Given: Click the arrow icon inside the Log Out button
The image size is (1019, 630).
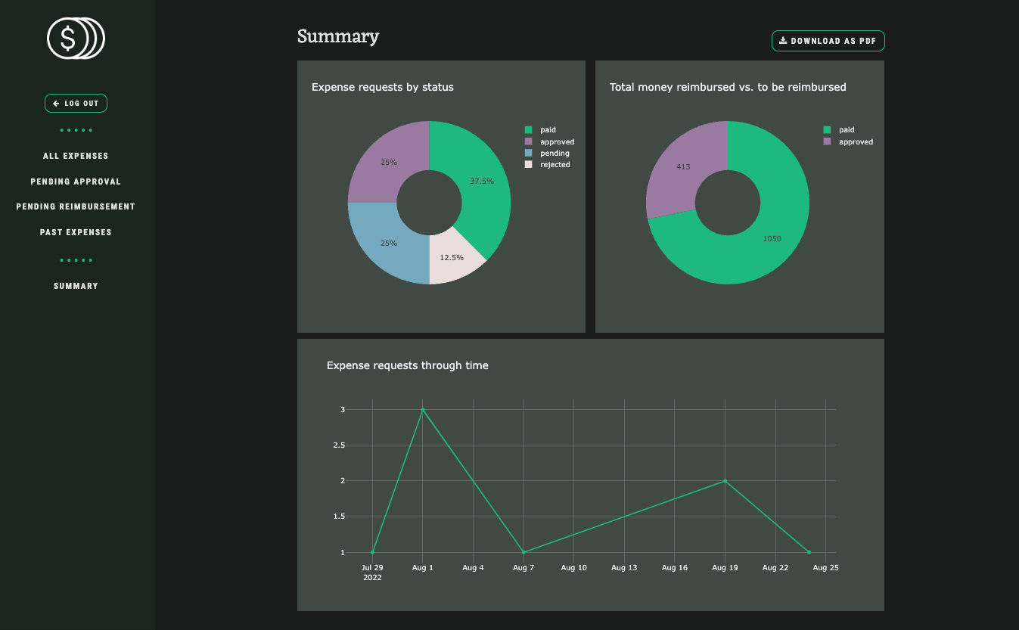Looking at the screenshot, I should 55,103.
